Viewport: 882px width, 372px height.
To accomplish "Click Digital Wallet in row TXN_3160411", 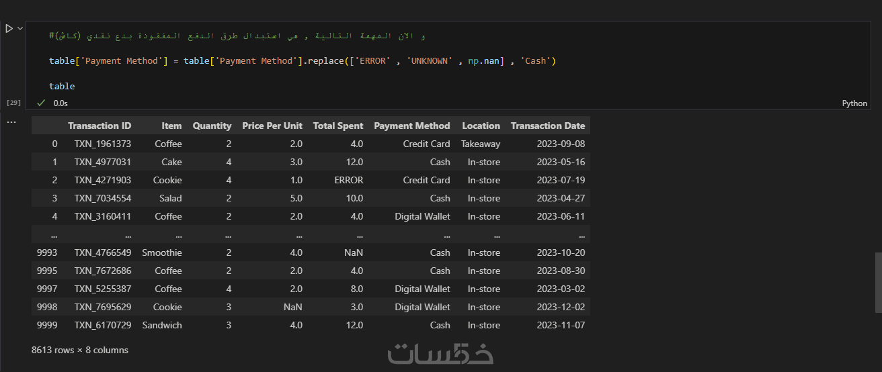I will coord(422,216).
